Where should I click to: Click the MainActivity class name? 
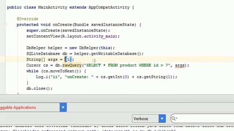click(53, 7)
